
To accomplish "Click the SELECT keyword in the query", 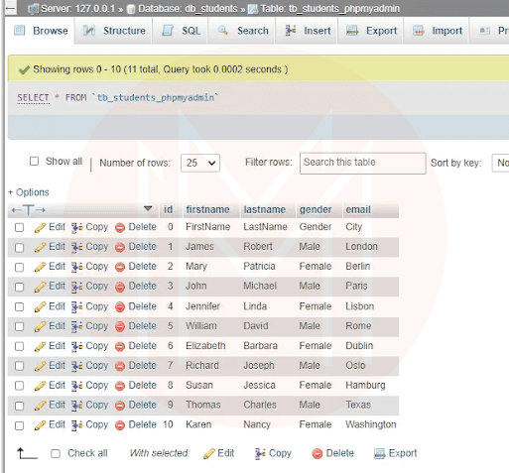I will coord(33,98).
